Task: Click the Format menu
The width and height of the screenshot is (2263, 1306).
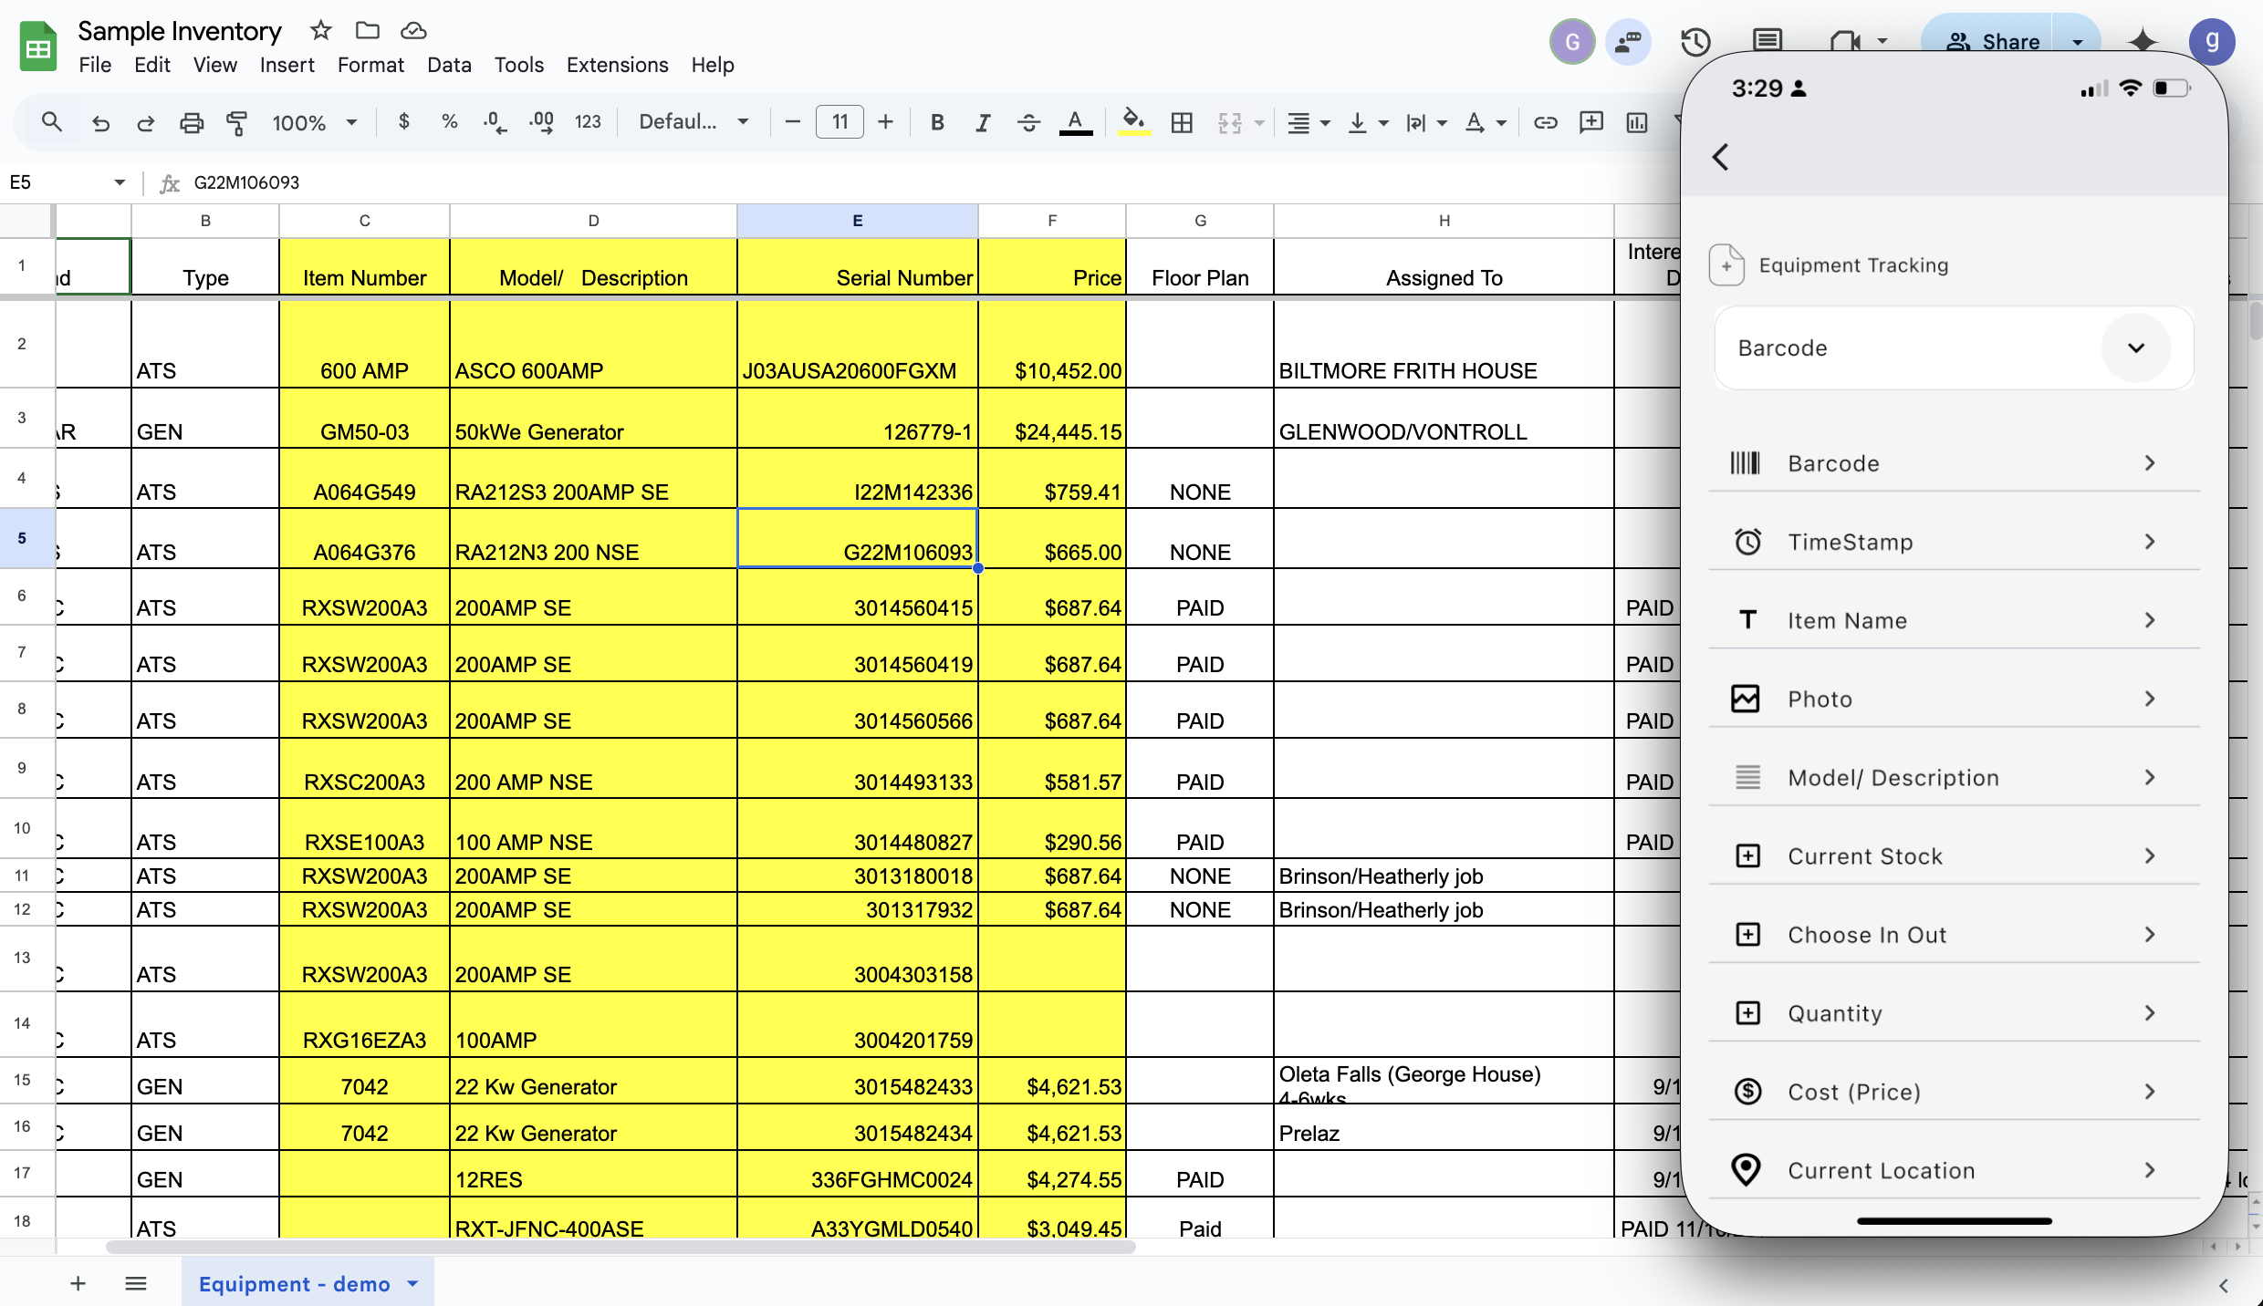Action: [370, 64]
